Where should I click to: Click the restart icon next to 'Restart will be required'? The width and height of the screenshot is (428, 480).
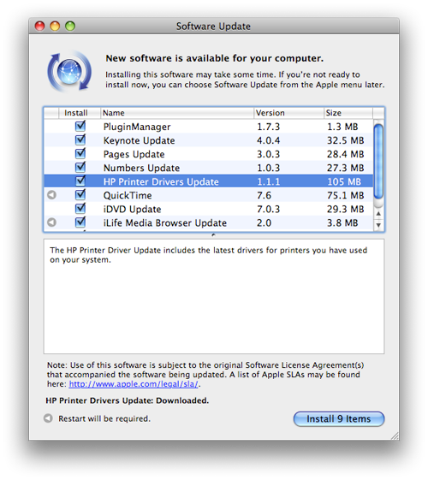[x=48, y=418]
